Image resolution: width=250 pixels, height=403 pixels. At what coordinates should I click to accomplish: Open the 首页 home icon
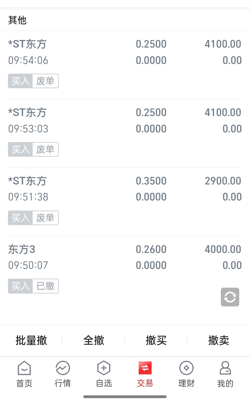click(24, 368)
